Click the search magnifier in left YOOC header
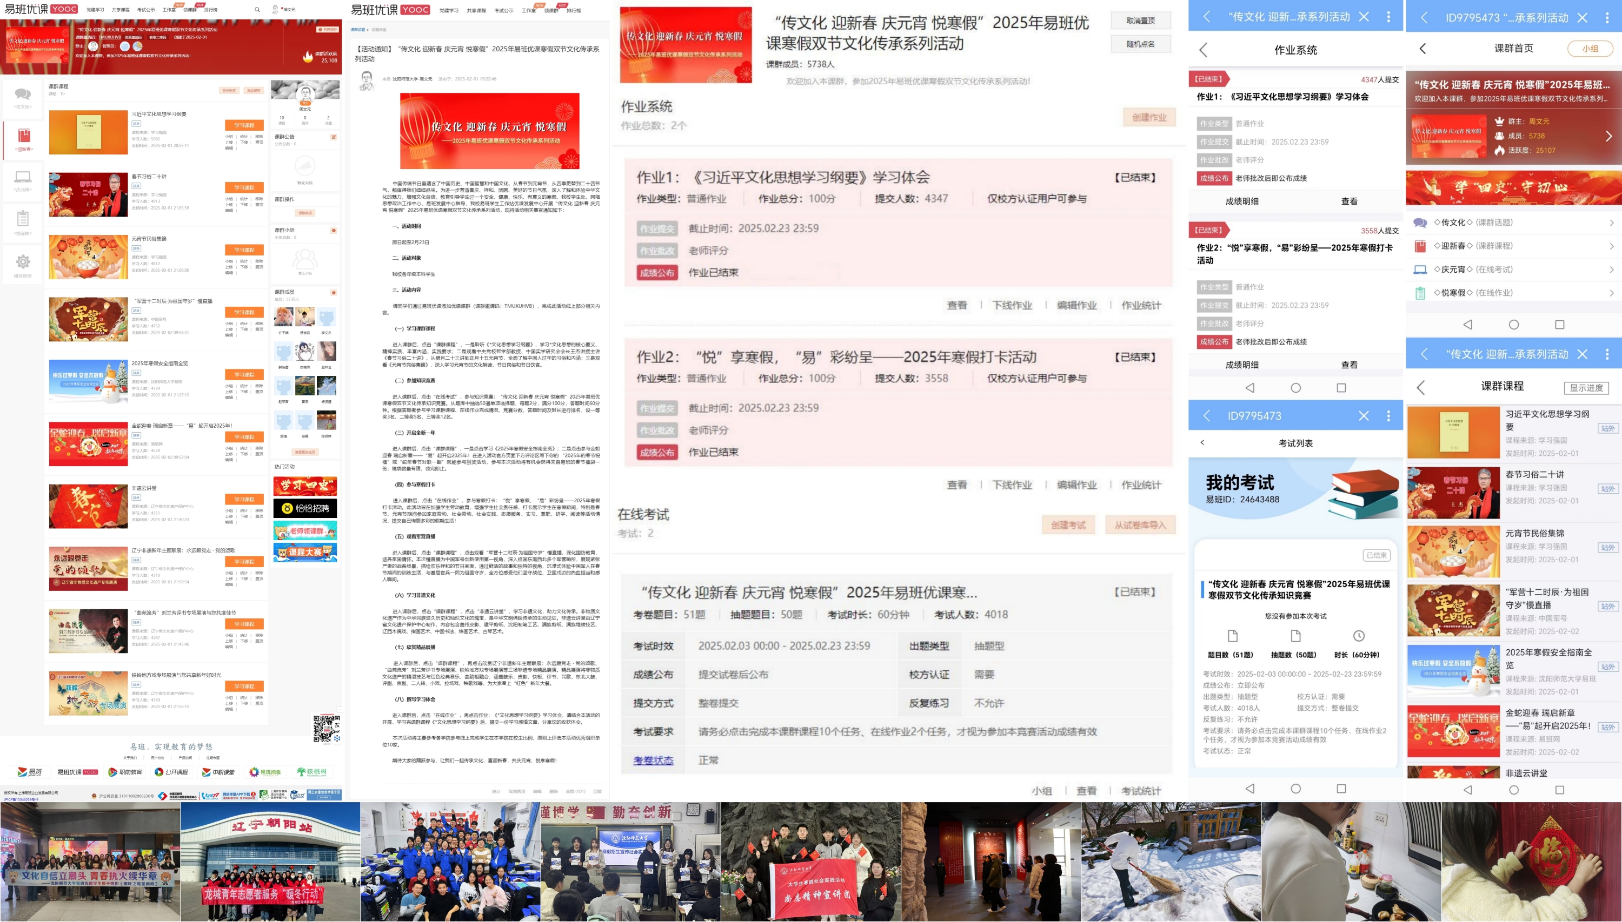Image resolution: width=1622 pixels, height=922 pixels. [x=257, y=10]
